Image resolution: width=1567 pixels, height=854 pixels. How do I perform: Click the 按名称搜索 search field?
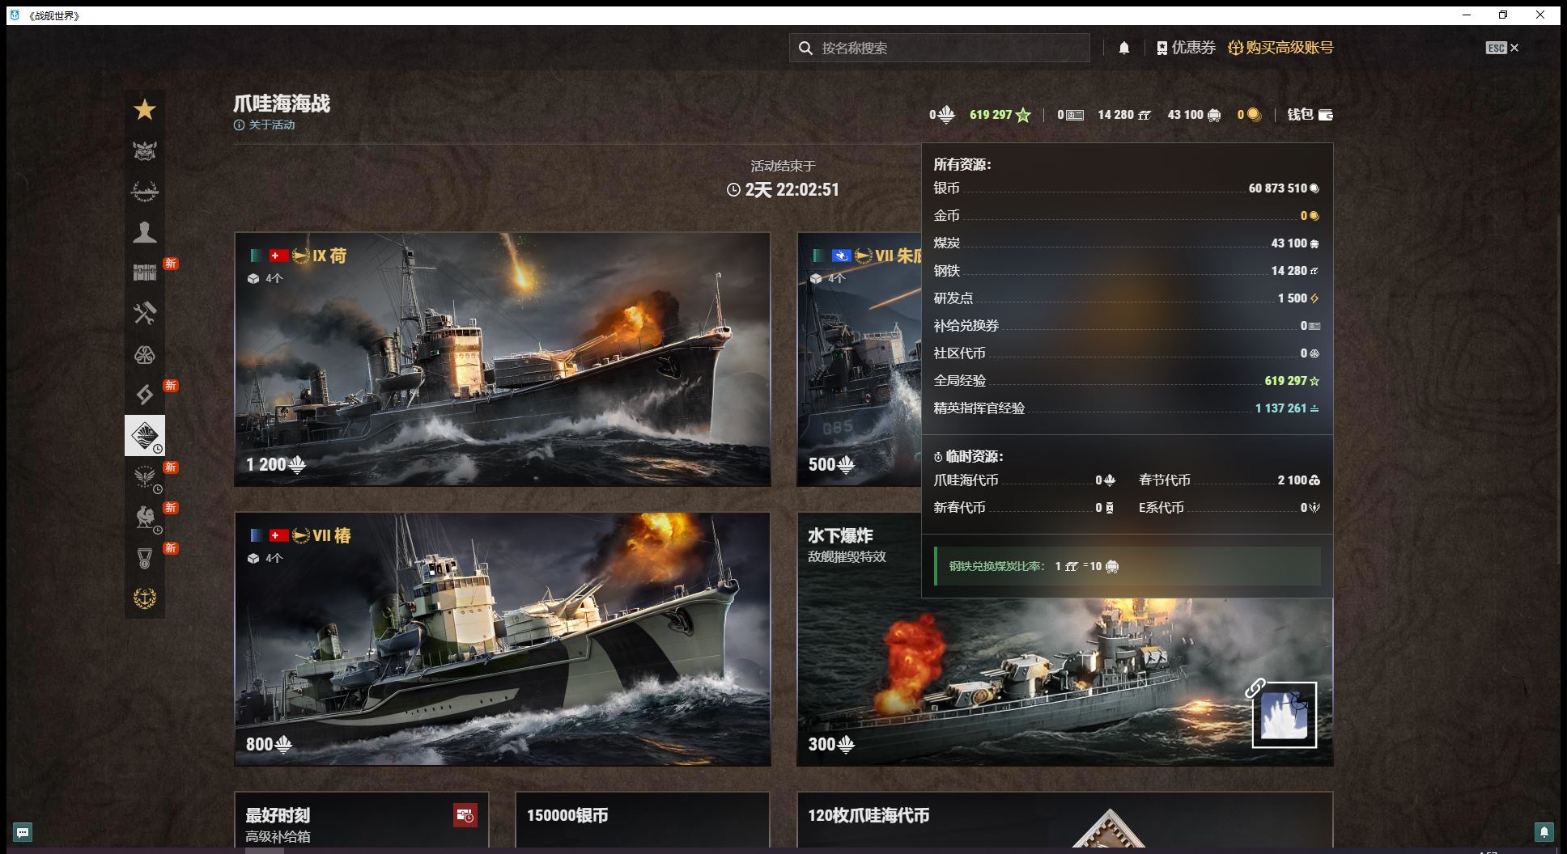tap(939, 48)
